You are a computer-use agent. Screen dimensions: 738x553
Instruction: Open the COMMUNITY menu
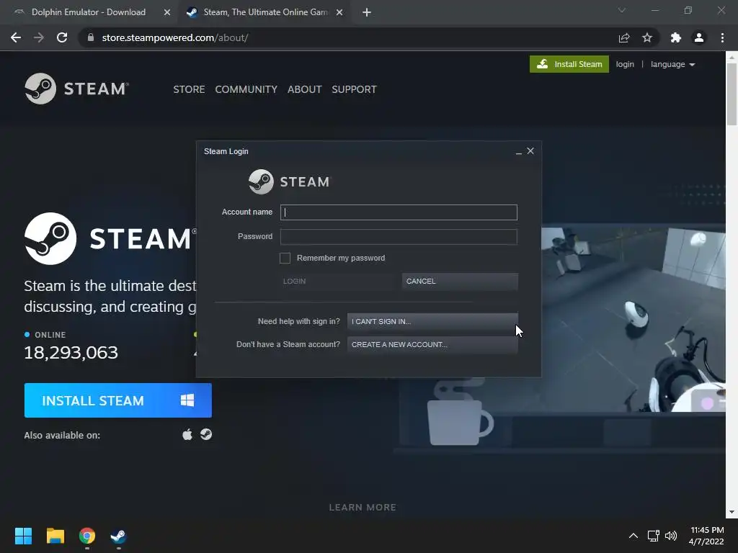(246, 89)
